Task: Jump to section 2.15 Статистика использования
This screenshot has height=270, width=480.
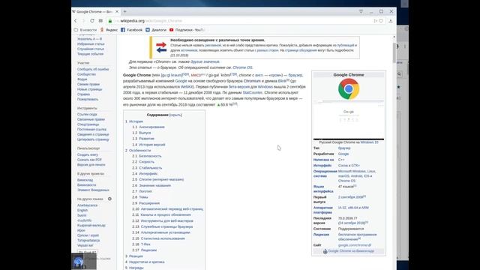Action: 158,238
